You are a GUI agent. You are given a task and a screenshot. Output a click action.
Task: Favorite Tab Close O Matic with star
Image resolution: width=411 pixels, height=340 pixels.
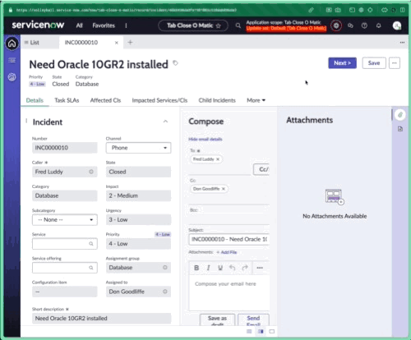(x=219, y=25)
